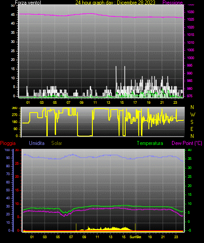Click the red 30 rain axis value
Image resolution: width=204 pixels, height=243 pixels.
point(17,150)
